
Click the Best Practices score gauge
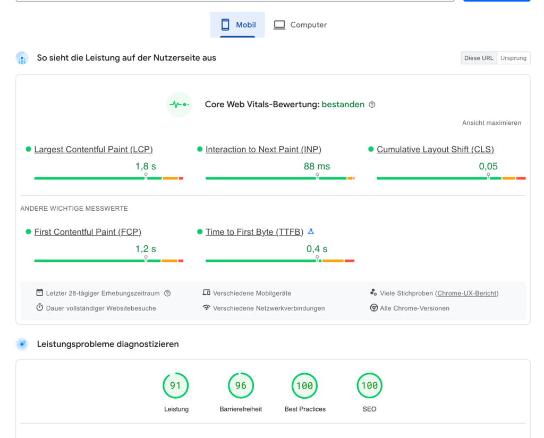pyautogui.click(x=304, y=386)
